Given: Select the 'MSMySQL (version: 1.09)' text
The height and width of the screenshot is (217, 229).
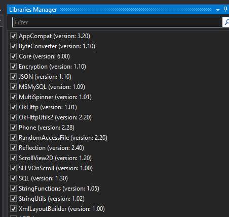Looking at the screenshot, I should [x=52, y=87].
